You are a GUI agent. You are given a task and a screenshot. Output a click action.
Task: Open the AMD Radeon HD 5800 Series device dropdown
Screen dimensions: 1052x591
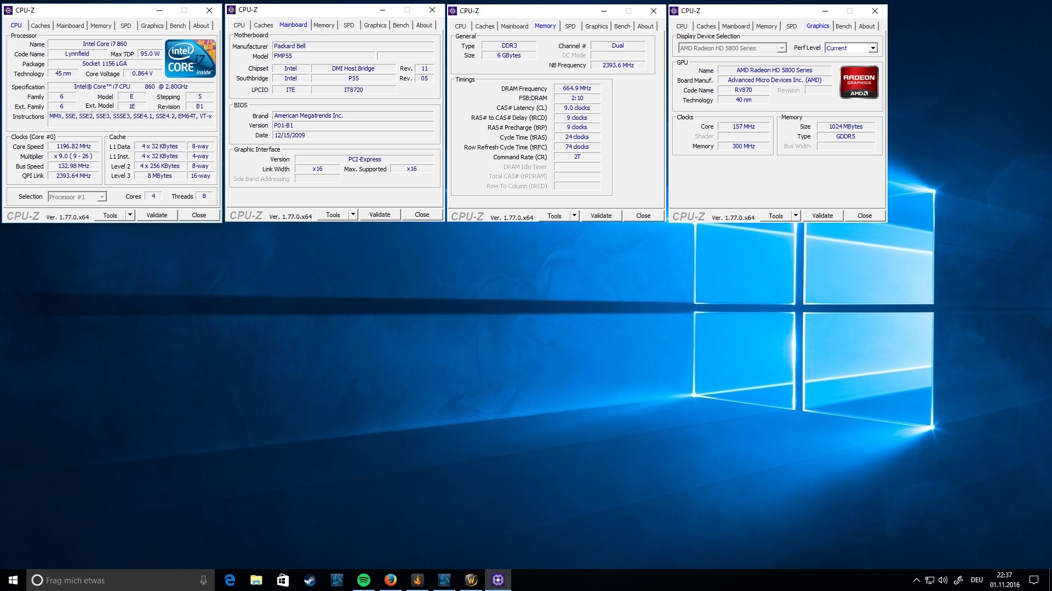tap(782, 48)
